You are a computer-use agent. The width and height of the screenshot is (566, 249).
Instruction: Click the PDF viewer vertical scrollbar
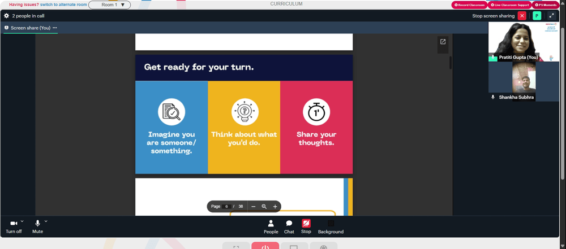451,63
